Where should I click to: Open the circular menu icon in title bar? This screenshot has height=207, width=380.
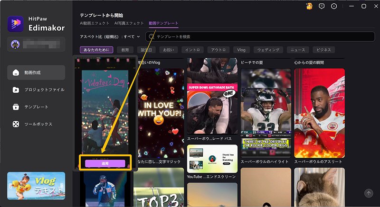334,7
